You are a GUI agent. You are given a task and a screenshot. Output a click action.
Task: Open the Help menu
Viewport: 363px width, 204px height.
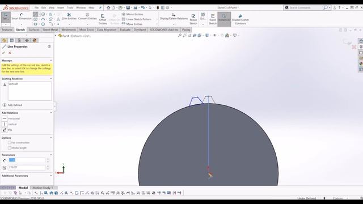[x=91, y=7]
